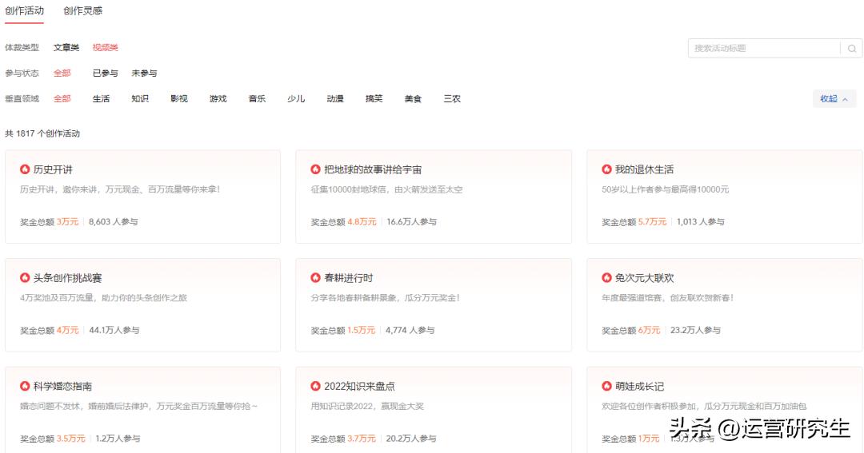Filter vertical field by 少儿
Image resolution: width=864 pixels, height=453 pixels.
pyautogui.click(x=296, y=99)
